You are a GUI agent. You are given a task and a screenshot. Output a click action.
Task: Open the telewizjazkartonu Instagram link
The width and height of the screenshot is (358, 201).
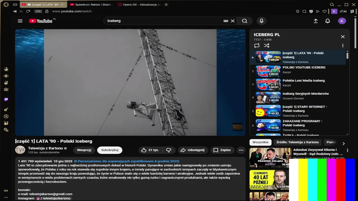pyautogui.click(x=54, y=198)
